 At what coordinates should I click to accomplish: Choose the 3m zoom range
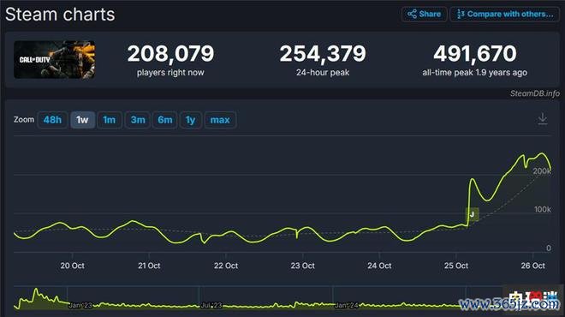(x=138, y=120)
